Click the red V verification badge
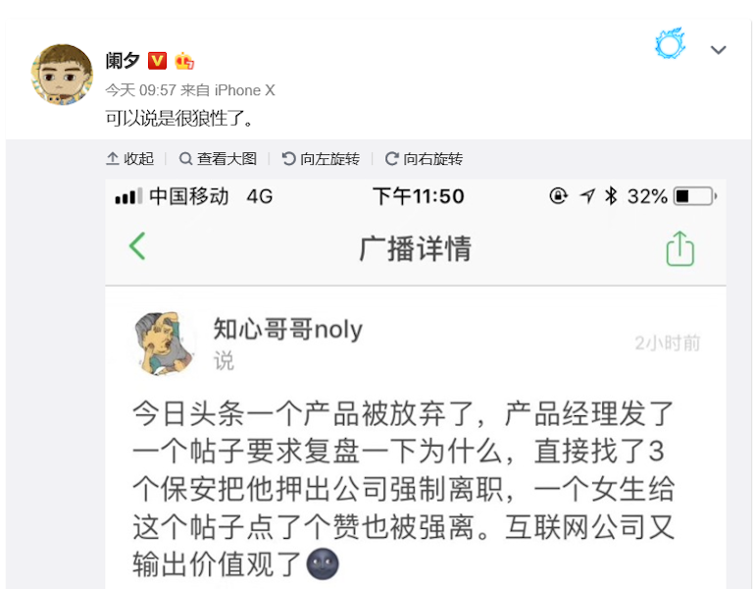Image resolution: width=756 pixels, height=589 pixels. (157, 61)
